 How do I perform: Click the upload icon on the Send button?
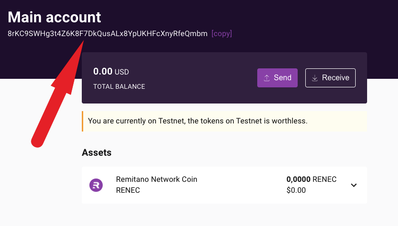267,78
